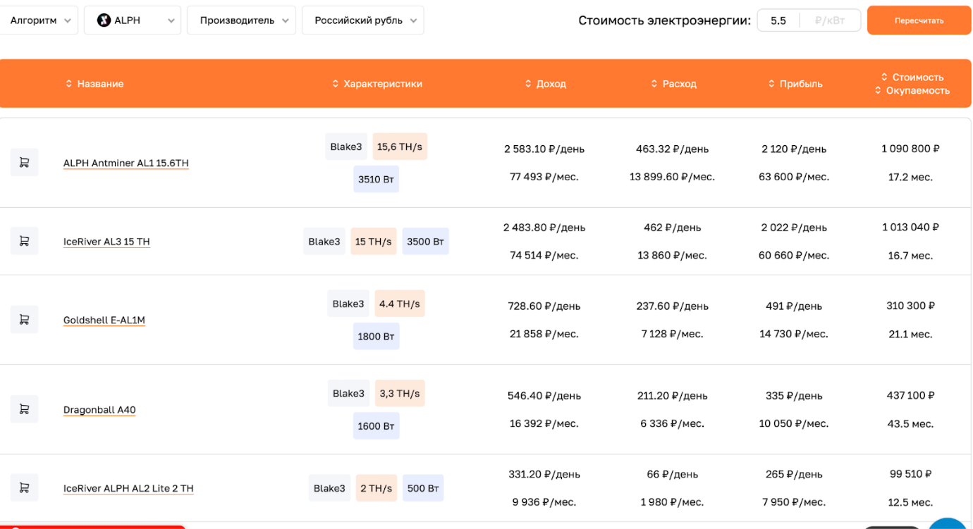Open the Алгоритм dropdown

point(39,20)
